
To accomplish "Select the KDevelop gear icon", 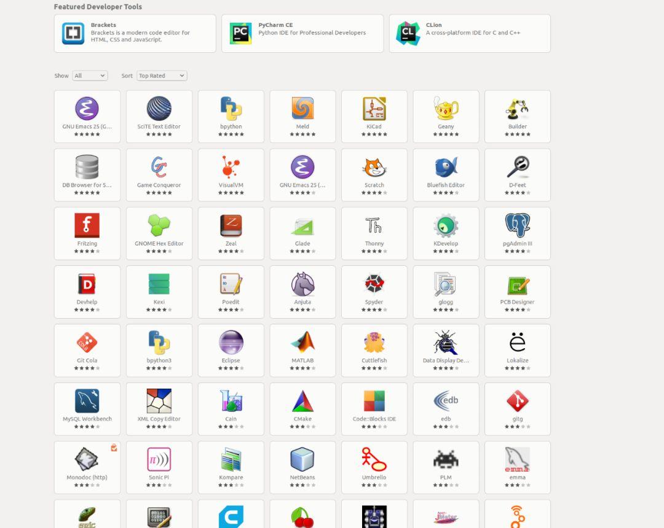I will (x=446, y=225).
